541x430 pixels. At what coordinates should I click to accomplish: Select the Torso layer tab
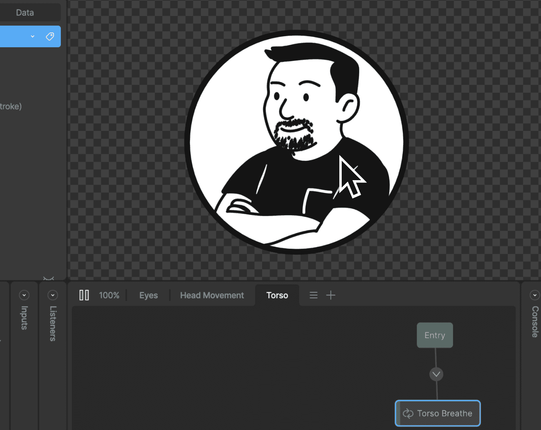coord(277,295)
